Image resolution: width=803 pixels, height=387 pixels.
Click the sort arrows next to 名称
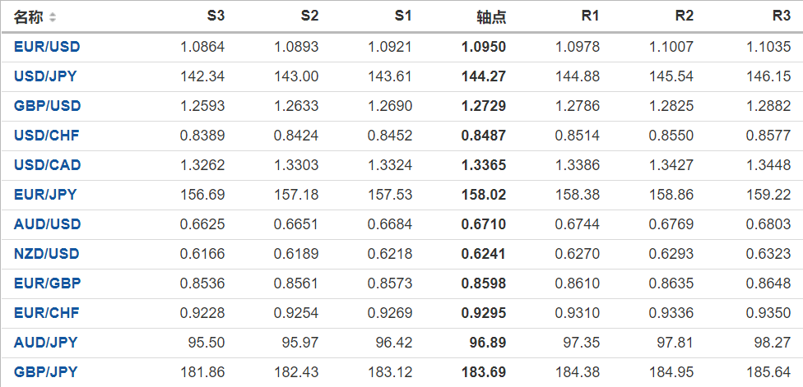pos(53,17)
